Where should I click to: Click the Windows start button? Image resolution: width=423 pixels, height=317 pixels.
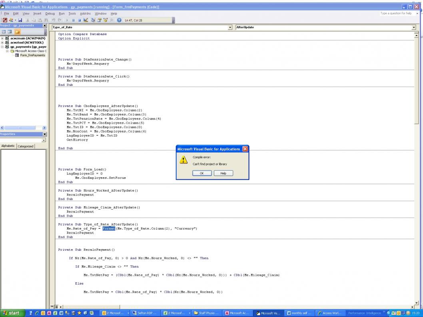[12, 313]
